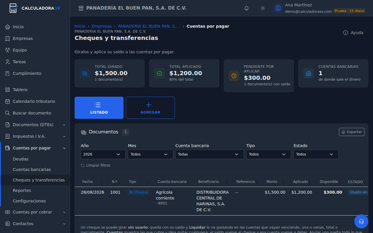
Task: Open the Estado filter dropdown
Action: tap(316, 154)
